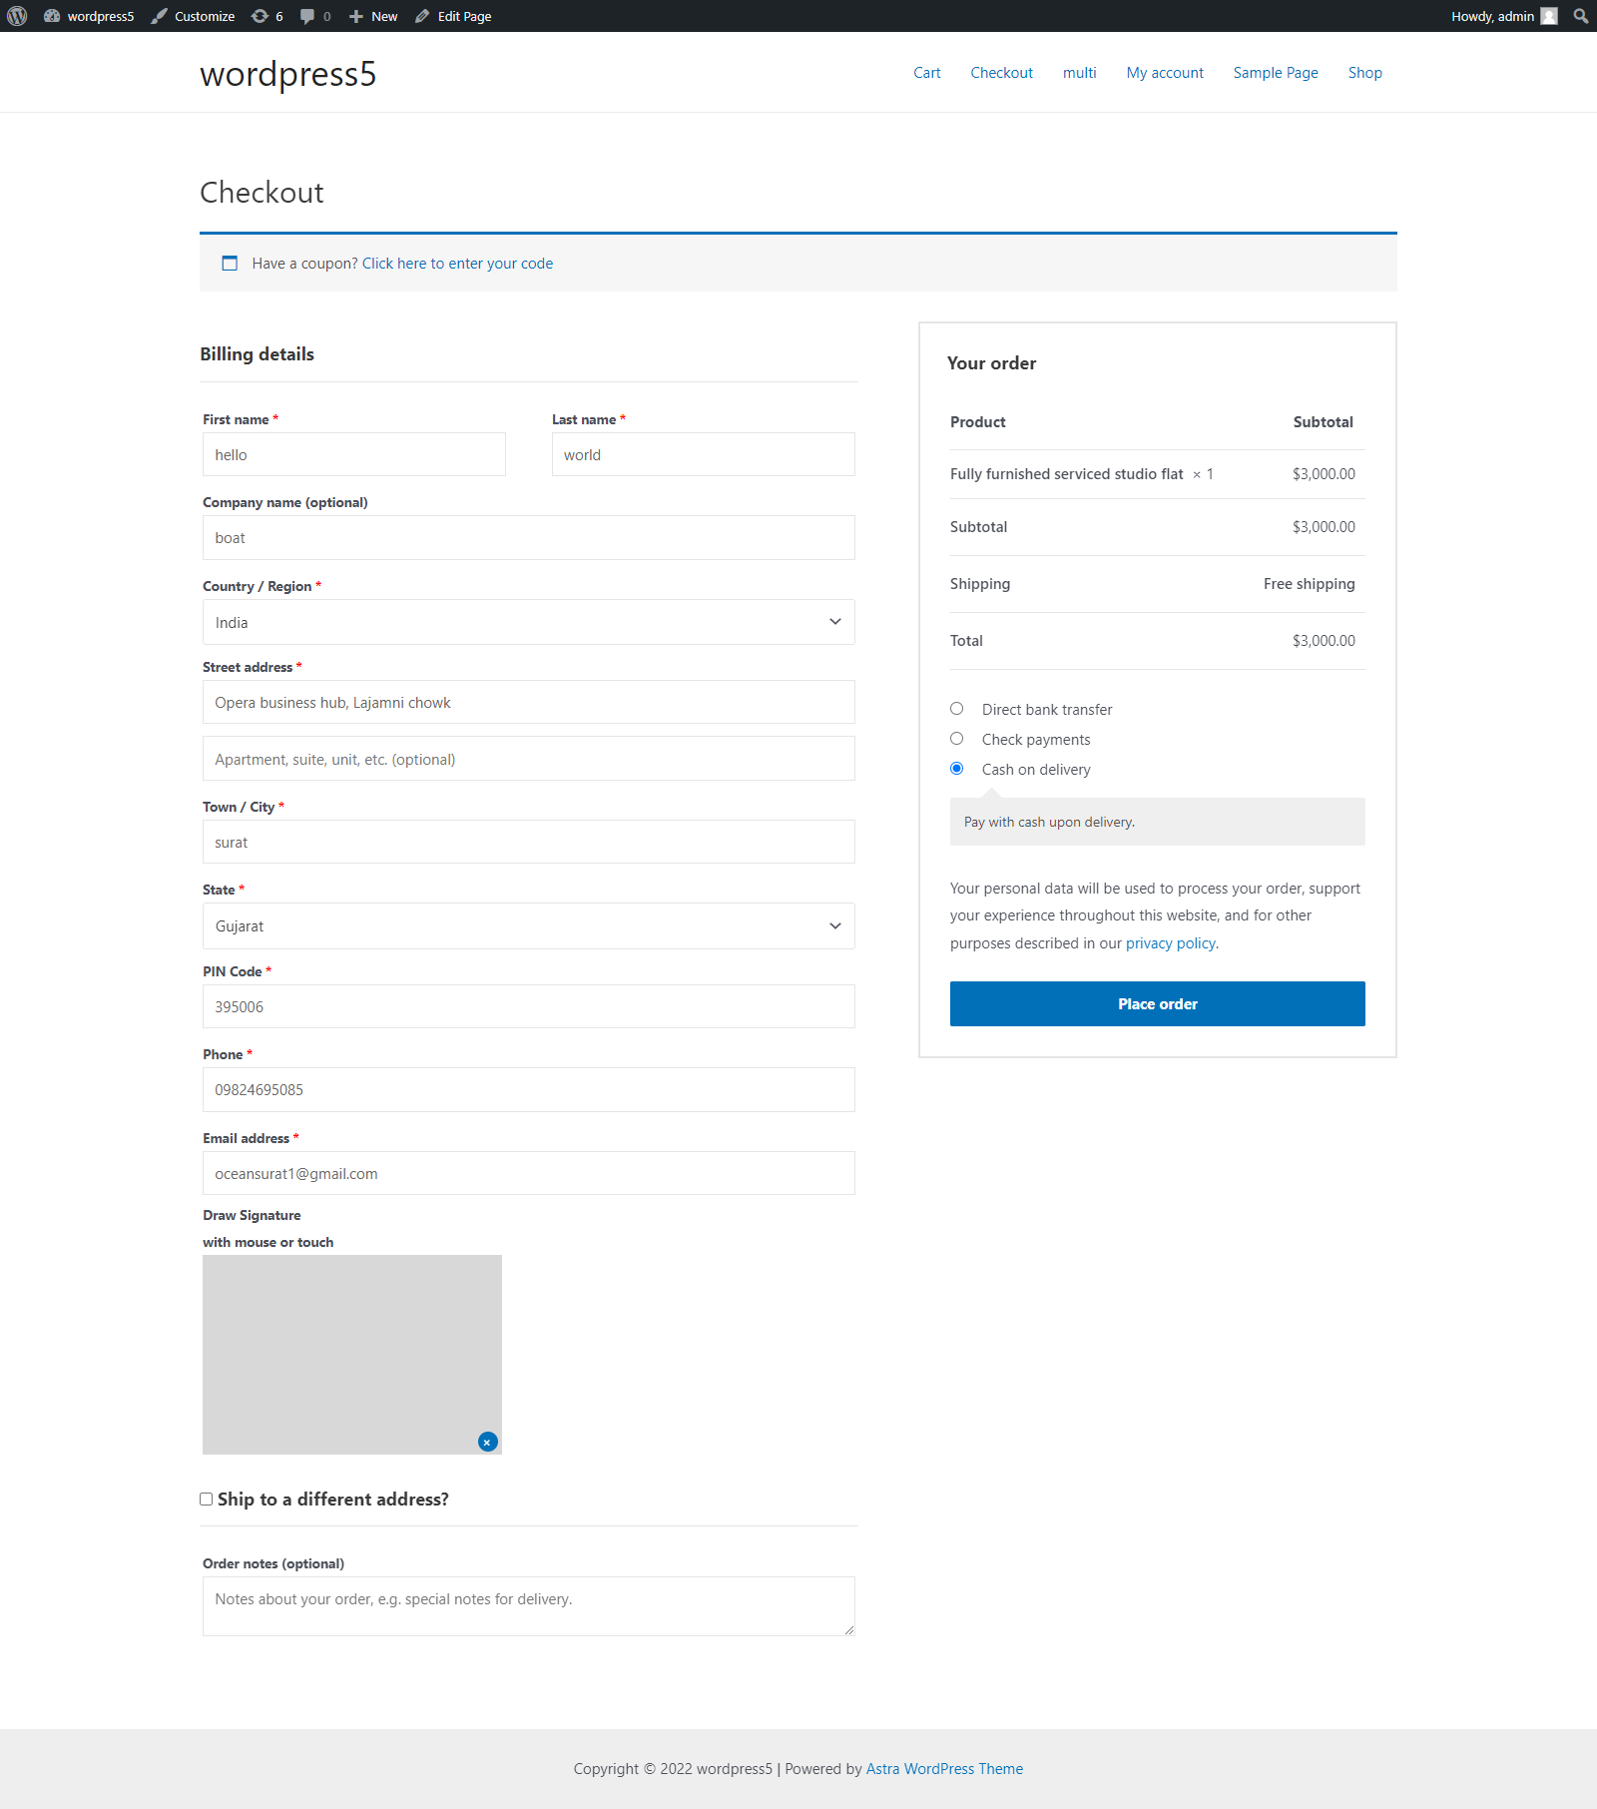Click the Total $3,000.00 amount
The image size is (1597, 1809).
tap(1324, 641)
